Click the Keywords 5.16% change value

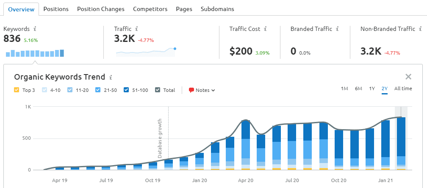click(x=31, y=40)
